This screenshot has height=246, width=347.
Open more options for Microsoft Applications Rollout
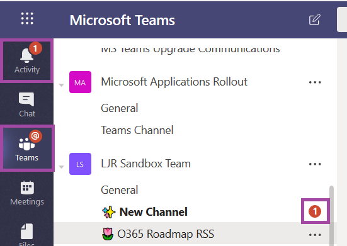[315, 82]
